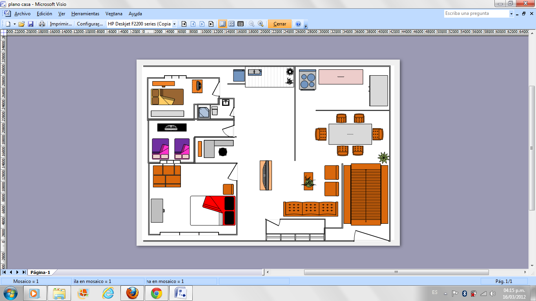The height and width of the screenshot is (301, 536).
Task: Go to previous tile icon
Action: [x=193, y=24]
